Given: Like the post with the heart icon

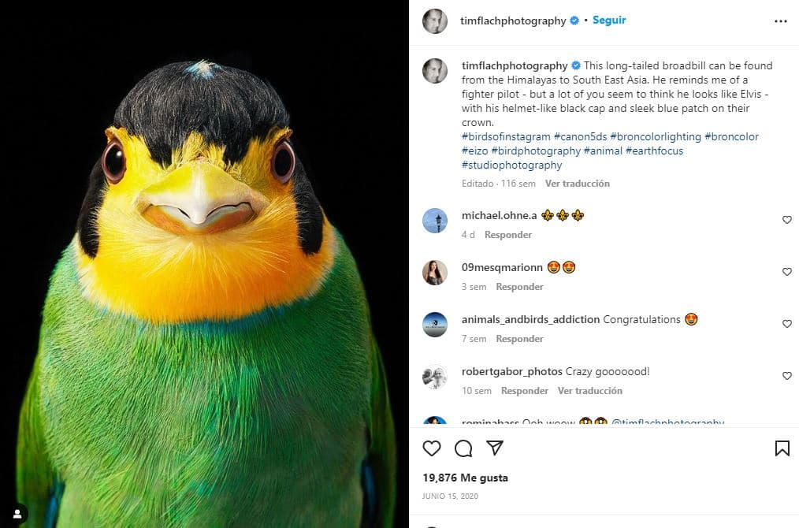Looking at the screenshot, I should click(432, 448).
